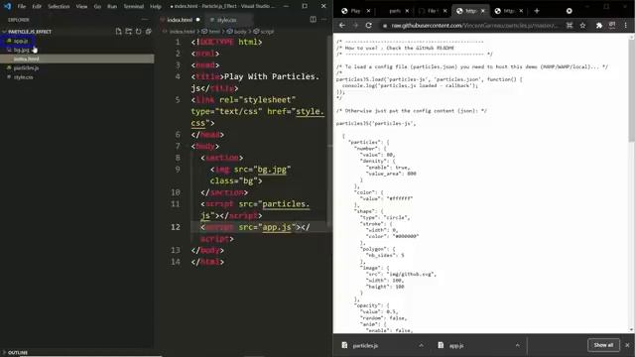Follow the bg.jpg src link in code
Screen dimensions: 635x357
pos(272,170)
